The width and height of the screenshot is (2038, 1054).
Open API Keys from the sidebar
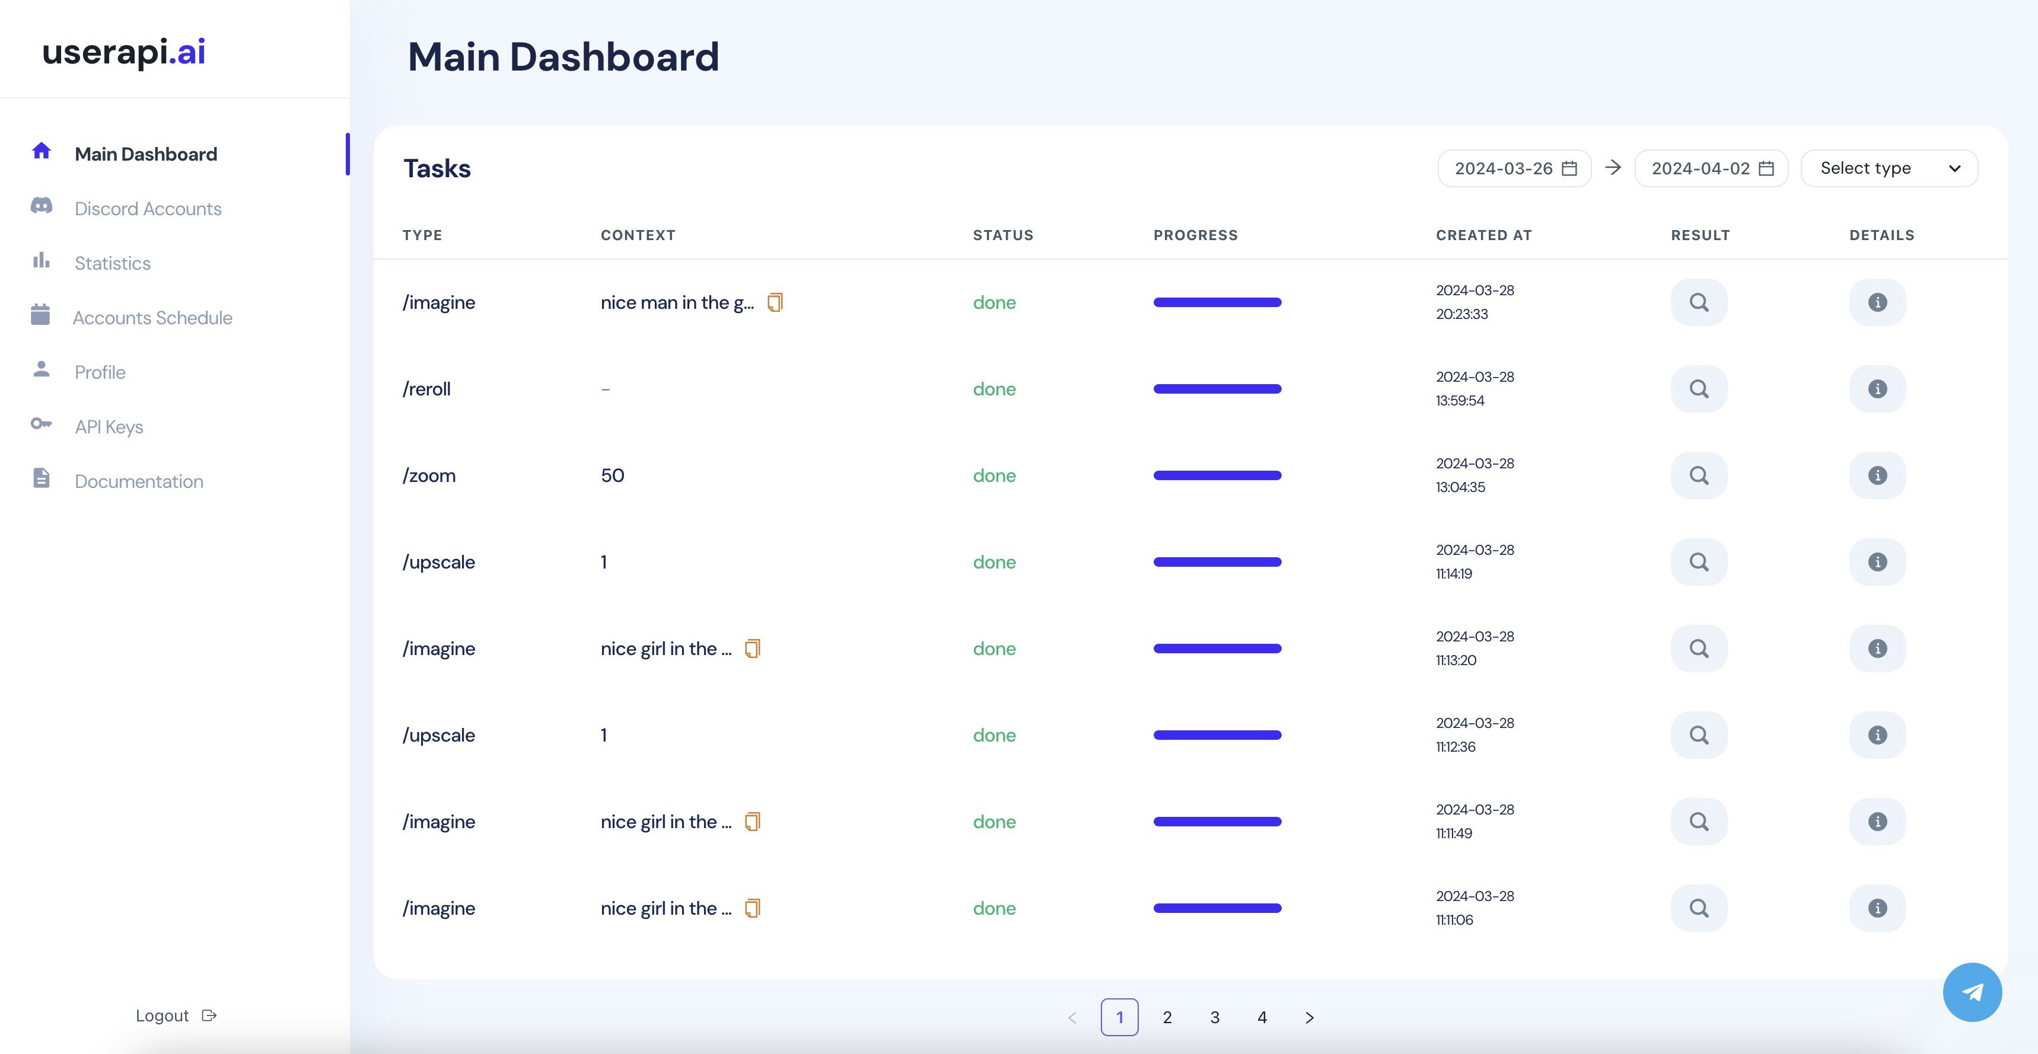pyautogui.click(x=109, y=427)
